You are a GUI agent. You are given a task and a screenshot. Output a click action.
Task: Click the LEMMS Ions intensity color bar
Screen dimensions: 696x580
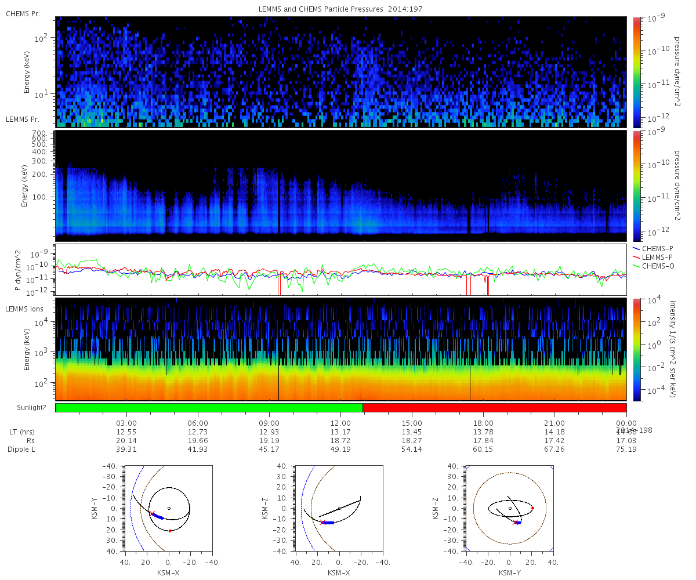pyautogui.click(x=636, y=349)
